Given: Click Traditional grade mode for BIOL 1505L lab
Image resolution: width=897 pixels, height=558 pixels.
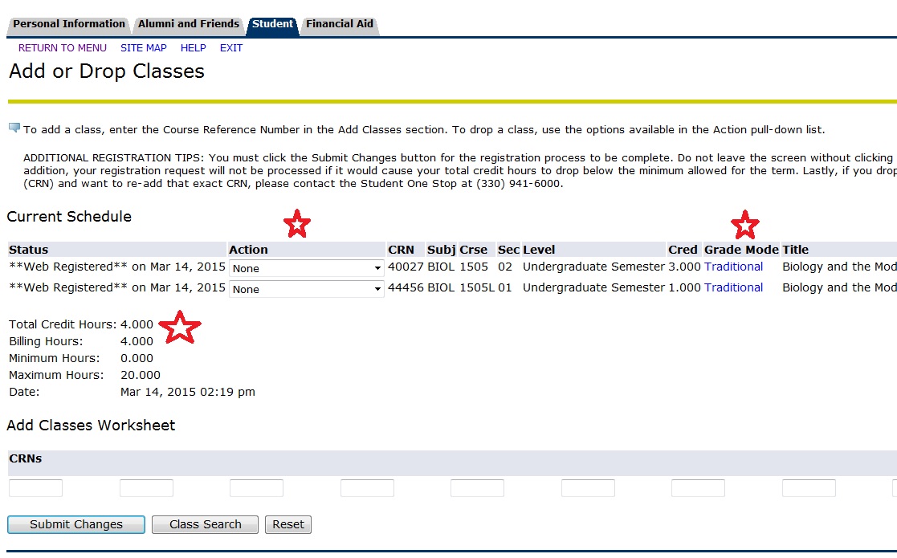Looking at the screenshot, I should click(x=733, y=287).
